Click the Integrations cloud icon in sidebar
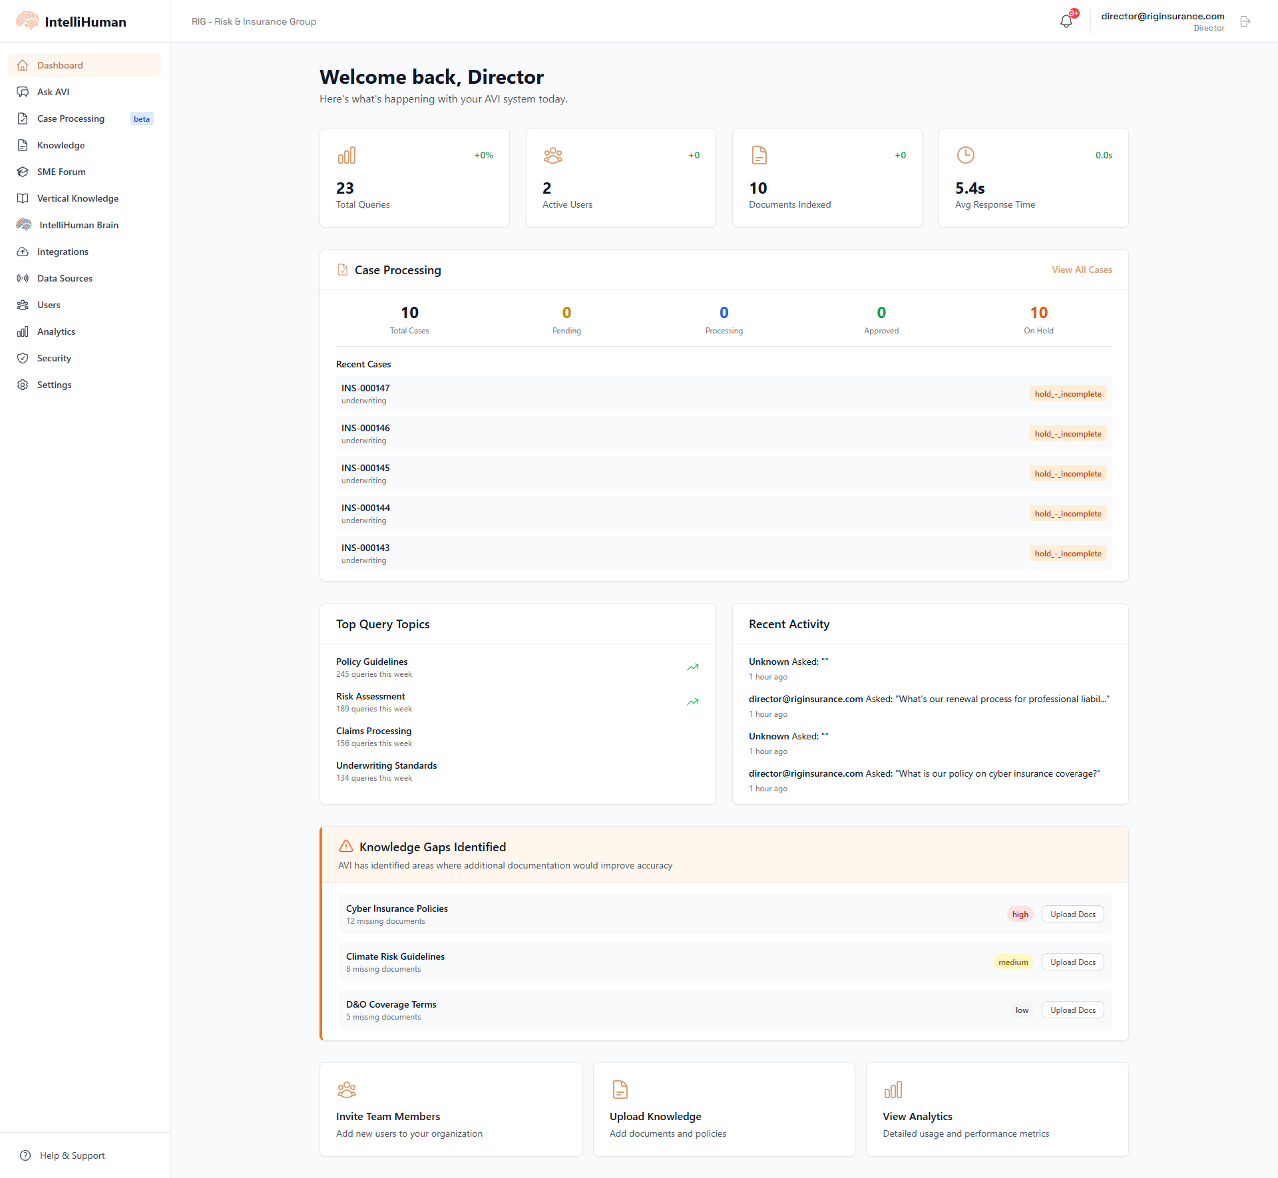1278x1178 pixels. click(23, 252)
